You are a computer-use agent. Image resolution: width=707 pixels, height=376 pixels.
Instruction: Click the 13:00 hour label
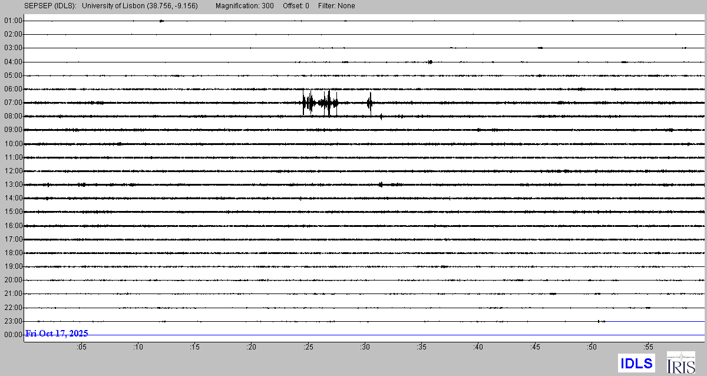(x=13, y=184)
